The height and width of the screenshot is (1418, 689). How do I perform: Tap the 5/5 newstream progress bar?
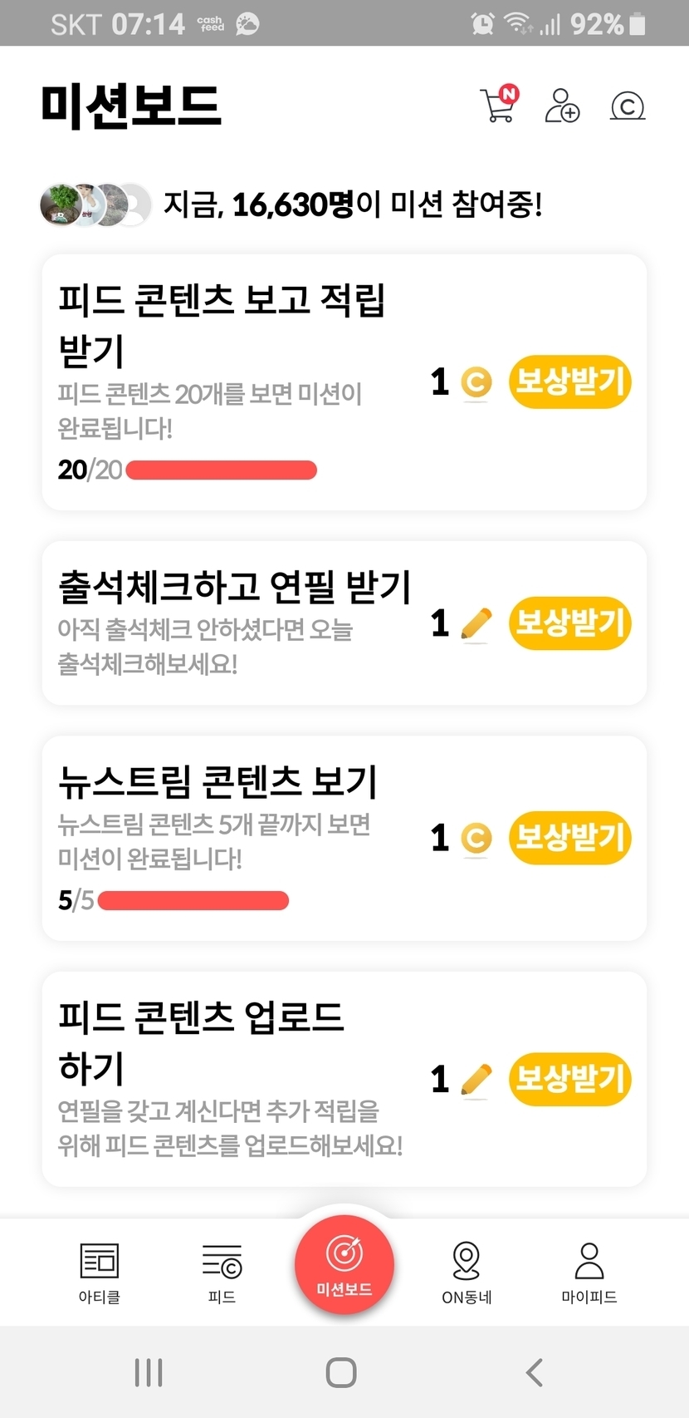(x=193, y=901)
